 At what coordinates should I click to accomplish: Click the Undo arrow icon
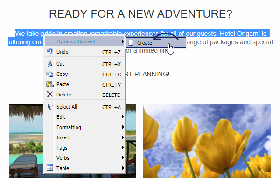[49, 51]
